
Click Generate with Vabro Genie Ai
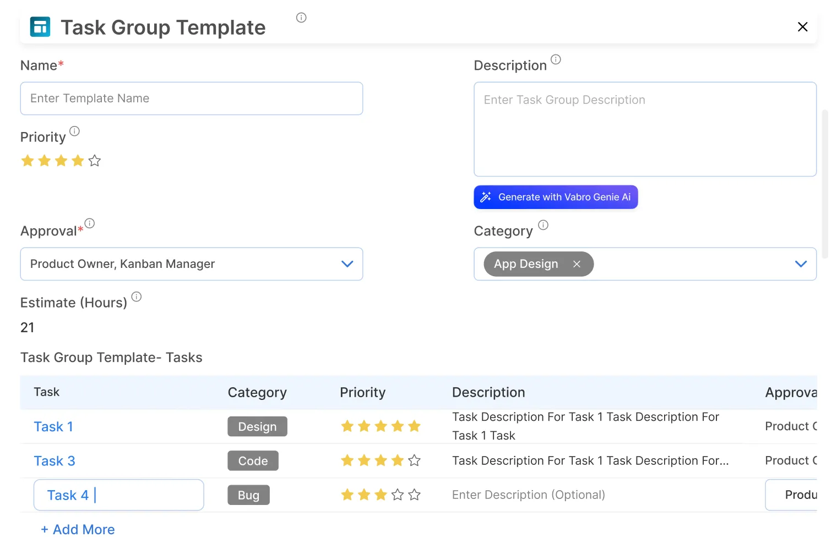(x=556, y=197)
